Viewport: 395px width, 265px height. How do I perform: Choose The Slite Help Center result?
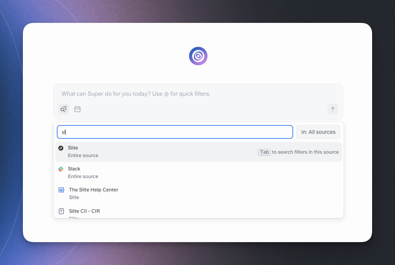pyautogui.click(x=199, y=194)
